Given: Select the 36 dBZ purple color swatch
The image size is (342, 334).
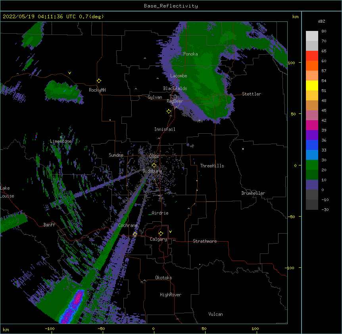Looking at the screenshot, I should point(312,135).
